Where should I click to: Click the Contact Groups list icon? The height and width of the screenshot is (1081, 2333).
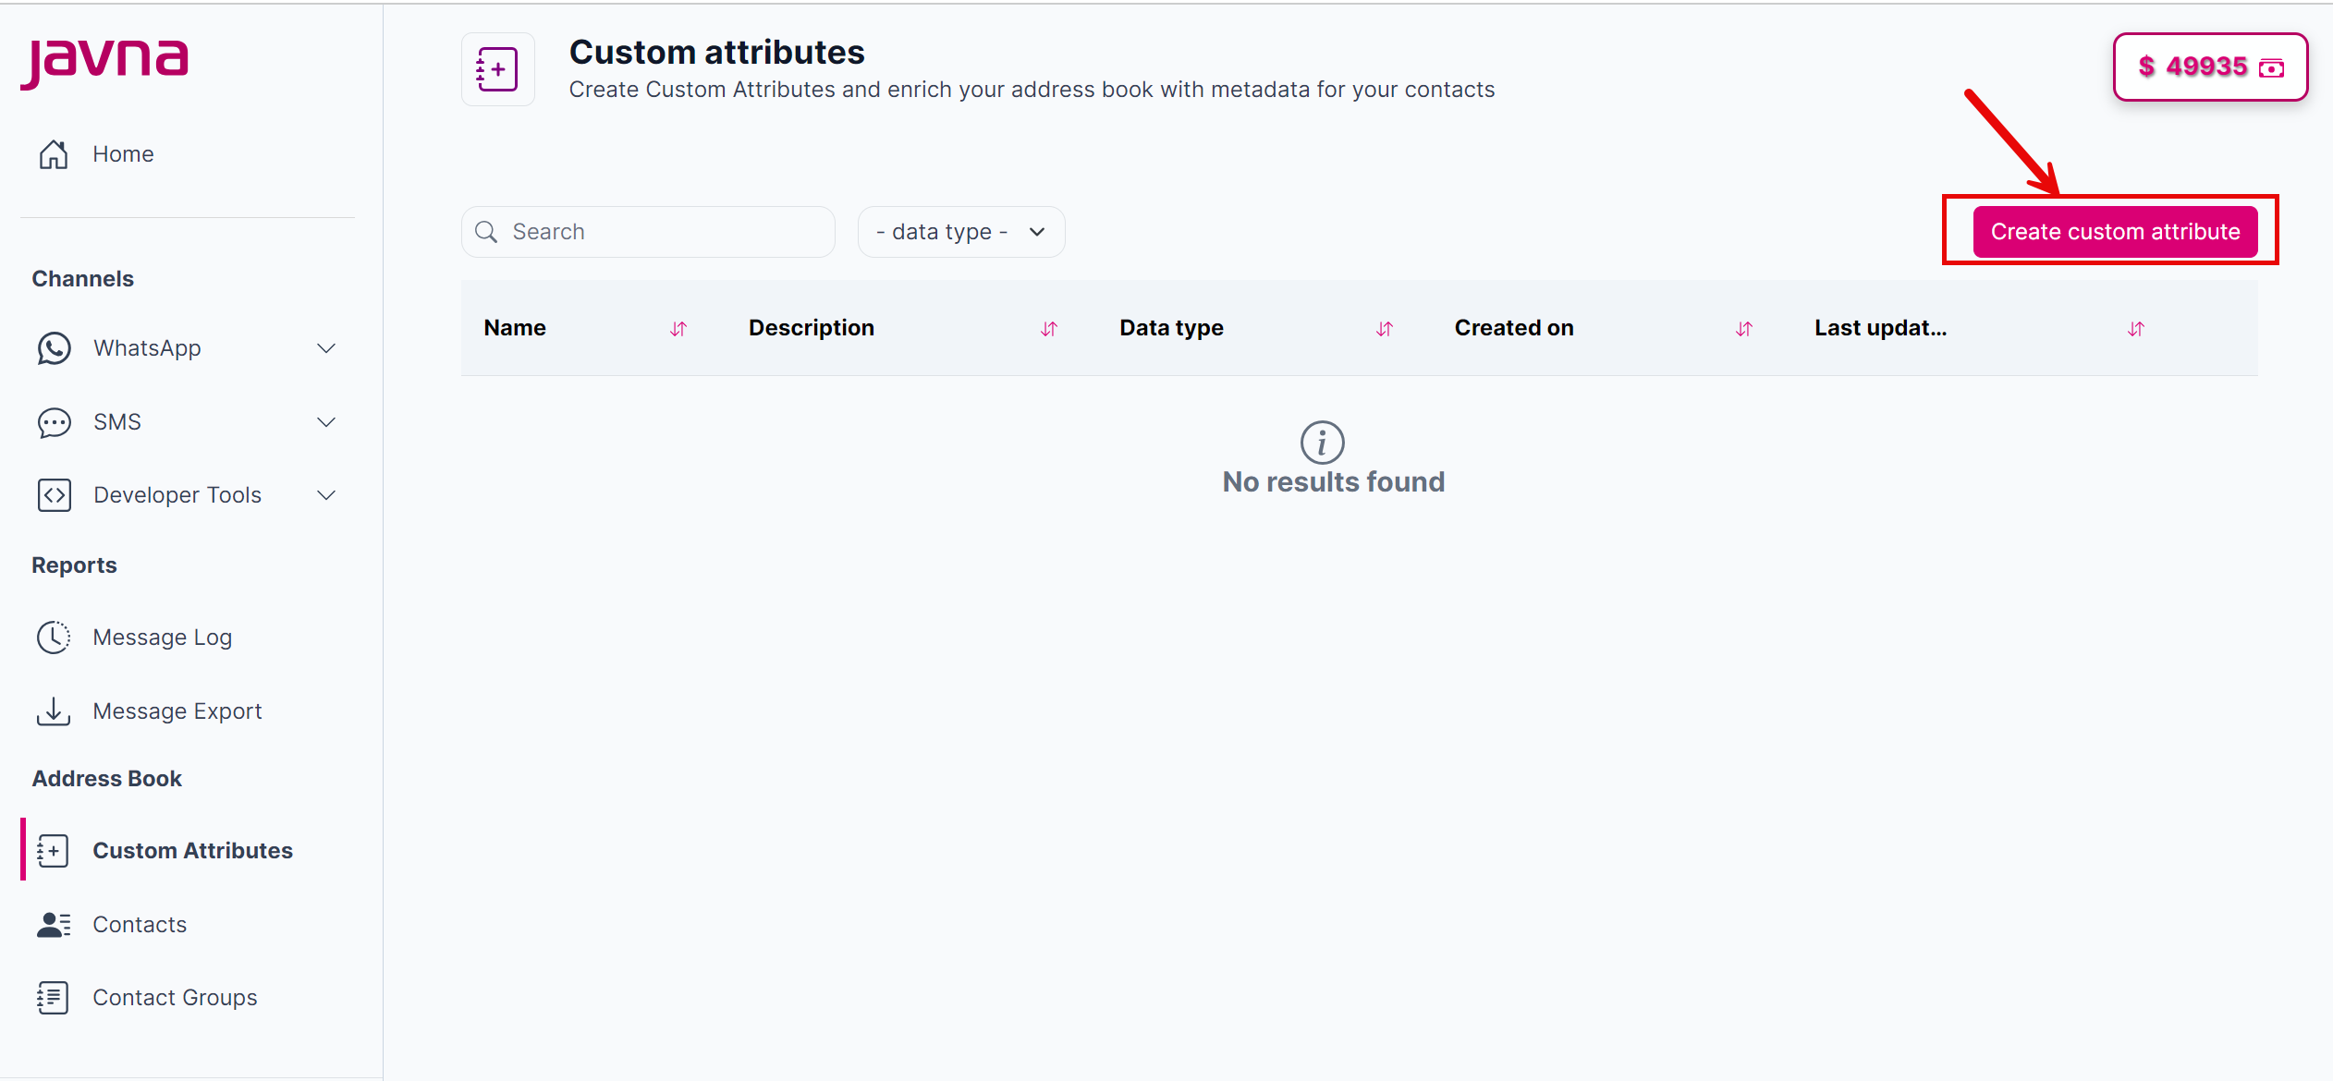point(54,997)
